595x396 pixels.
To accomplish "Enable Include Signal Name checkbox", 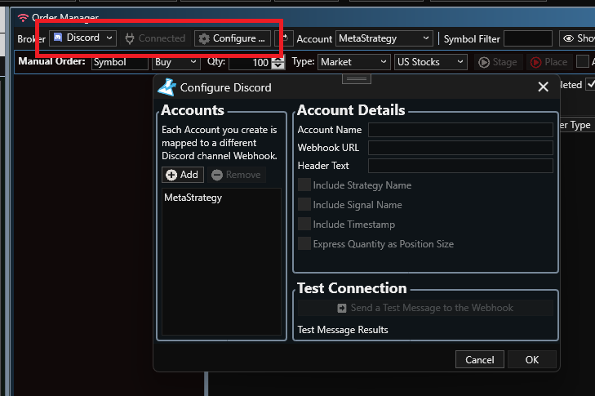I will coord(304,204).
